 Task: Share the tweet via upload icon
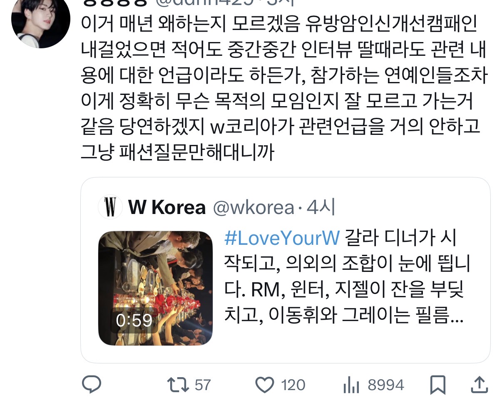coord(479,385)
